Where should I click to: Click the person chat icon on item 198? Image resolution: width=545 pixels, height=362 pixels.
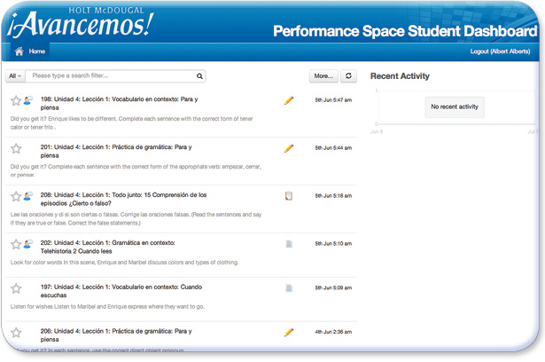tap(28, 100)
